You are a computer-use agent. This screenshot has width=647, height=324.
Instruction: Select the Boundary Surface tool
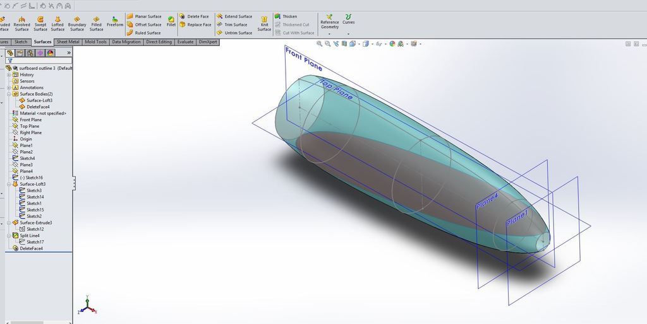(77, 24)
